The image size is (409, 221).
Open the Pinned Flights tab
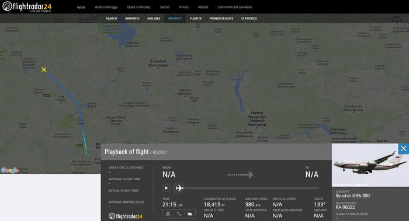click(221, 19)
